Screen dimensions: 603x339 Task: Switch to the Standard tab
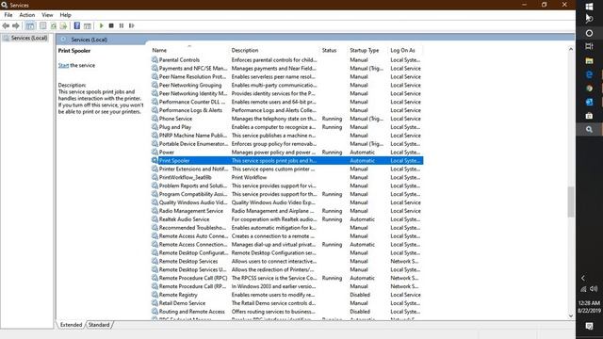pos(99,325)
